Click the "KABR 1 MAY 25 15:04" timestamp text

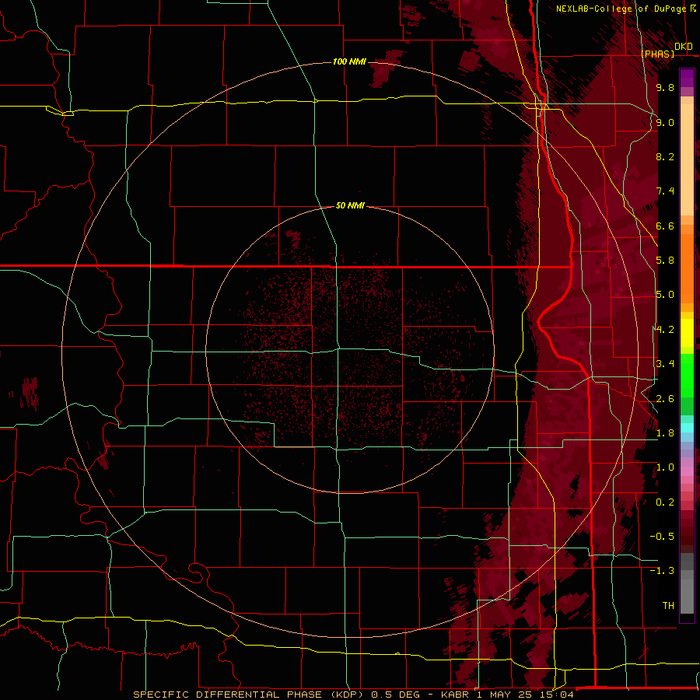click(x=507, y=695)
